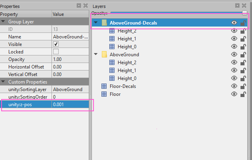Viewport: 252px width, 160px height.
Task: Hide Height_1 layer inside AboveGround group
Action: (x=234, y=70)
